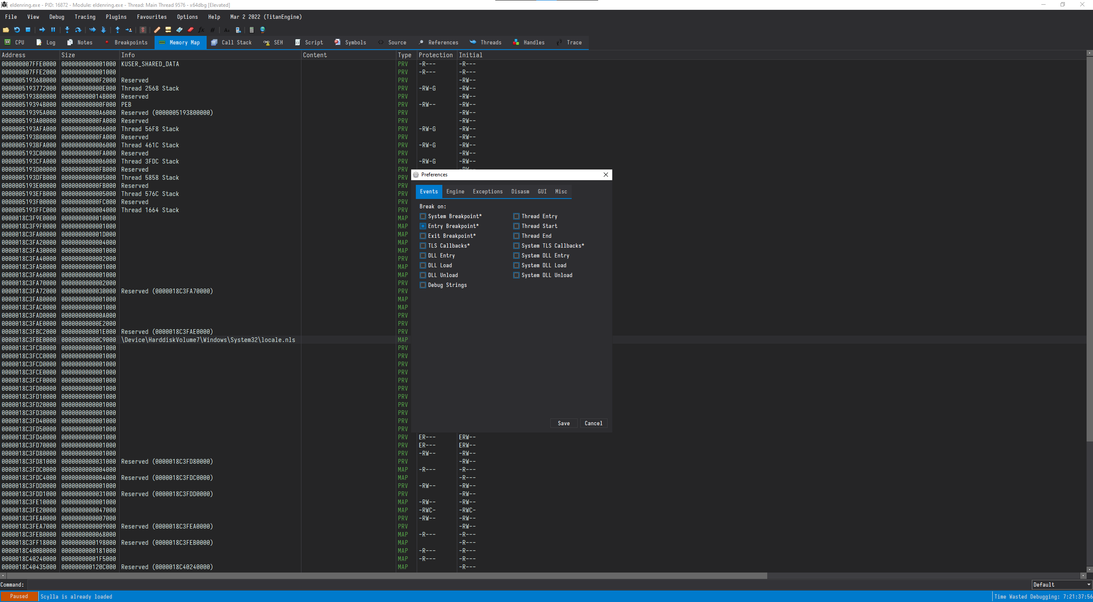Click the Save button in Preferences
1093x602 pixels.
click(x=563, y=423)
